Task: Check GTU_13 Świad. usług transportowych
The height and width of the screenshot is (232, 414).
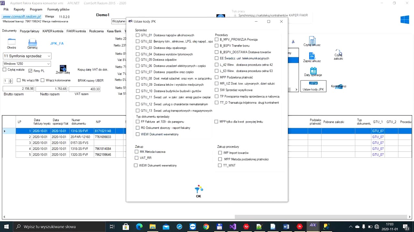Action: (138, 111)
